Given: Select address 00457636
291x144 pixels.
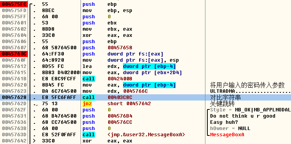Looking at the screenshot, I should [x=14, y=122].
